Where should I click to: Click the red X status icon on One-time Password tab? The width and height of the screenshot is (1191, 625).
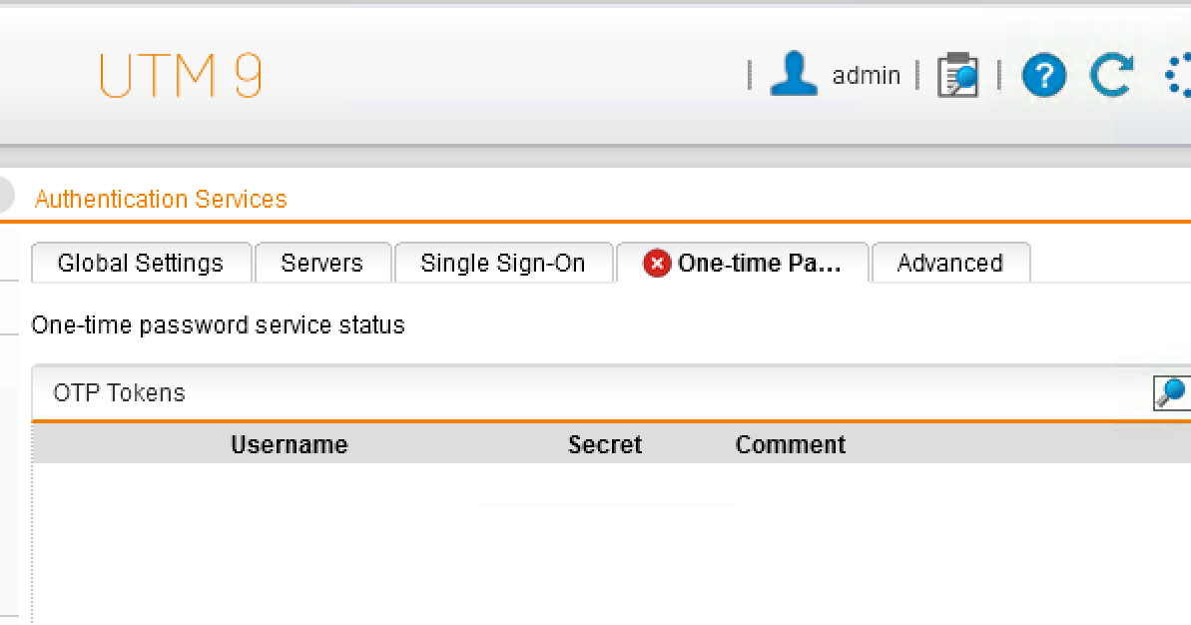tap(657, 264)
